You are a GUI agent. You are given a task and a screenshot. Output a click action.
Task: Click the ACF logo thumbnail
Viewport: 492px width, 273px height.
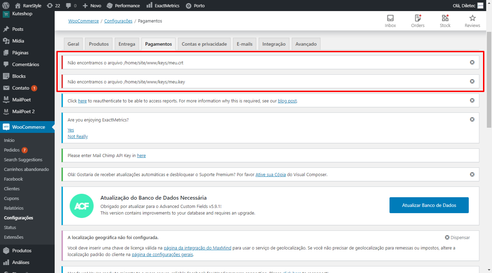(x=82, y=206)
